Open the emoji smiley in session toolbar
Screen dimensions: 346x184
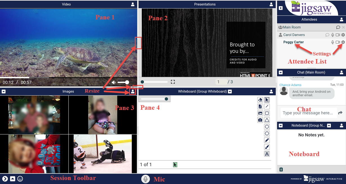coord(20,179)
